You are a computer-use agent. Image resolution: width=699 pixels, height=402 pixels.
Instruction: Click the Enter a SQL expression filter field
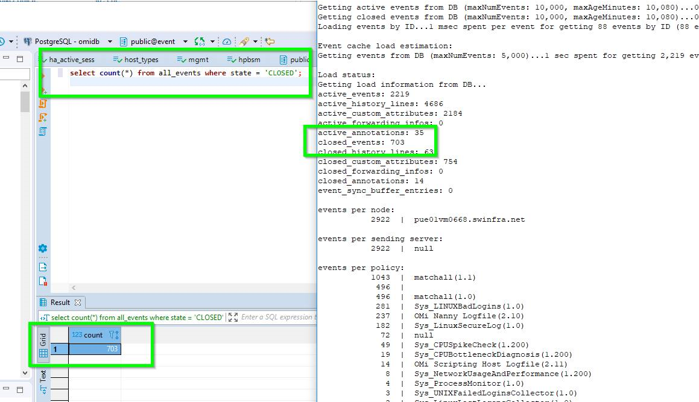tap(278, 317)
